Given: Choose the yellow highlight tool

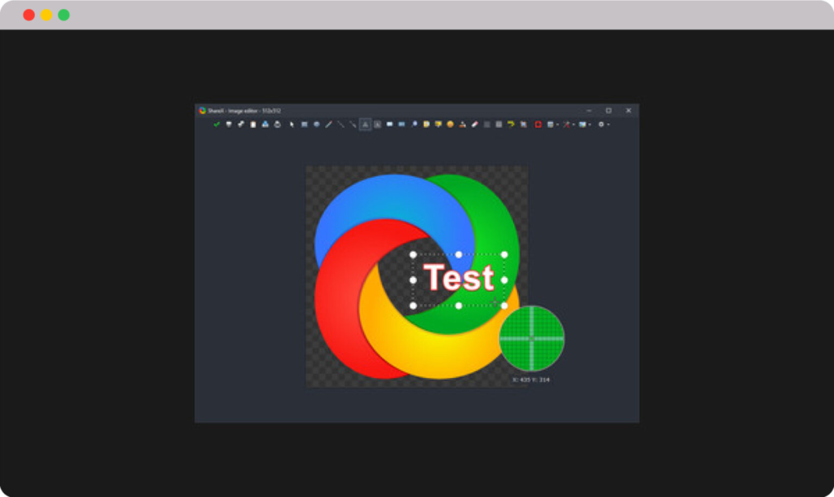Looking at the screenshot, I should point(511,125).
